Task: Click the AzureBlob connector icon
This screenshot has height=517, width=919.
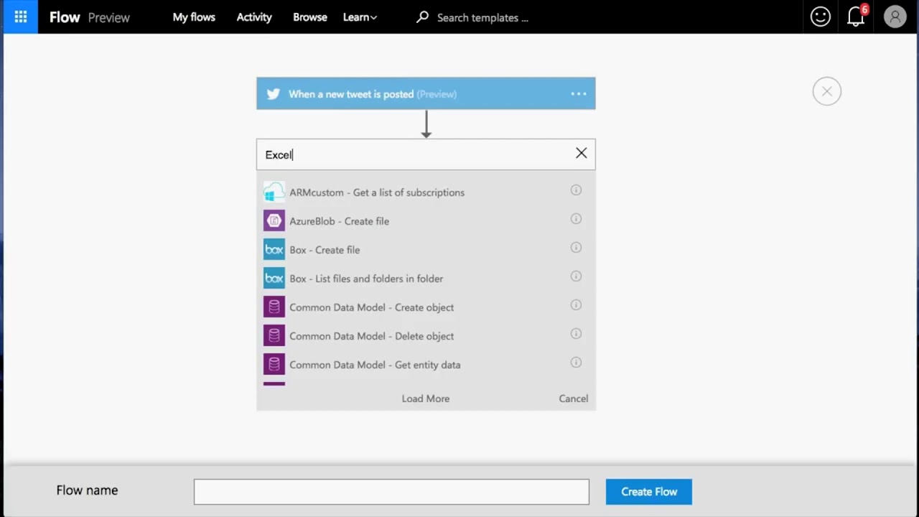Action: tap(274, 221)
